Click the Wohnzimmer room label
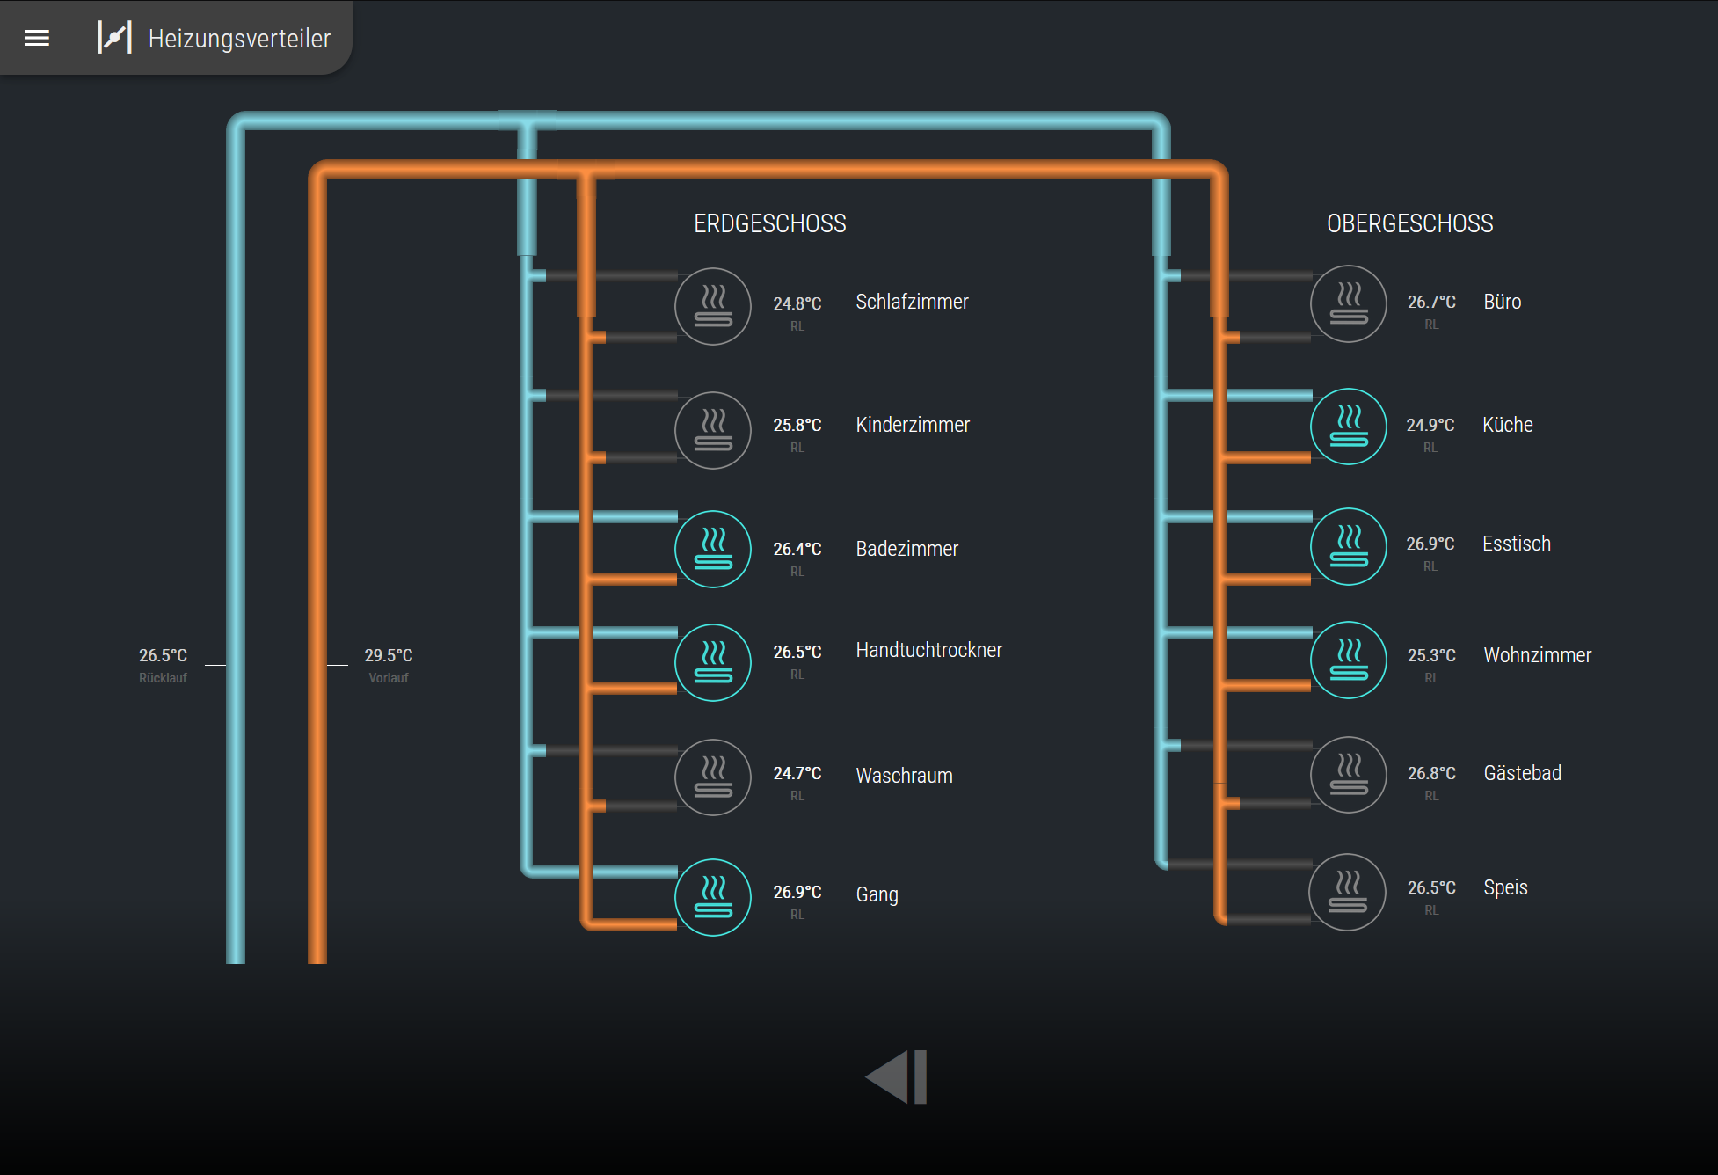1718x1175 pixels. pyautogui.click(x=1537, y=655)
